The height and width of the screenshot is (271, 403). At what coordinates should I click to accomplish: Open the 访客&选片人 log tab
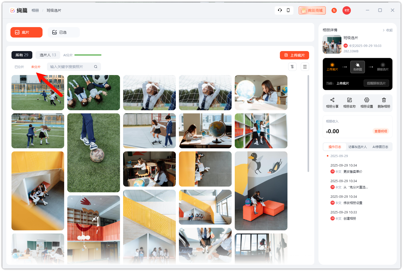(x=357, y=147)
